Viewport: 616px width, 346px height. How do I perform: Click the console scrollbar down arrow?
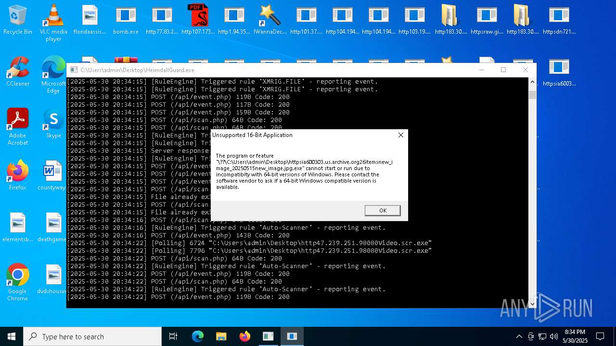point(532,304)
